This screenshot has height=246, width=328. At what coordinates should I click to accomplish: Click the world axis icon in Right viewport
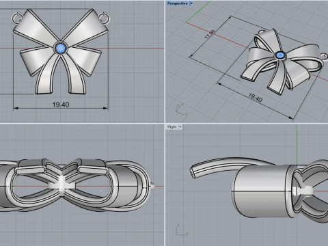tap(182, 230)
